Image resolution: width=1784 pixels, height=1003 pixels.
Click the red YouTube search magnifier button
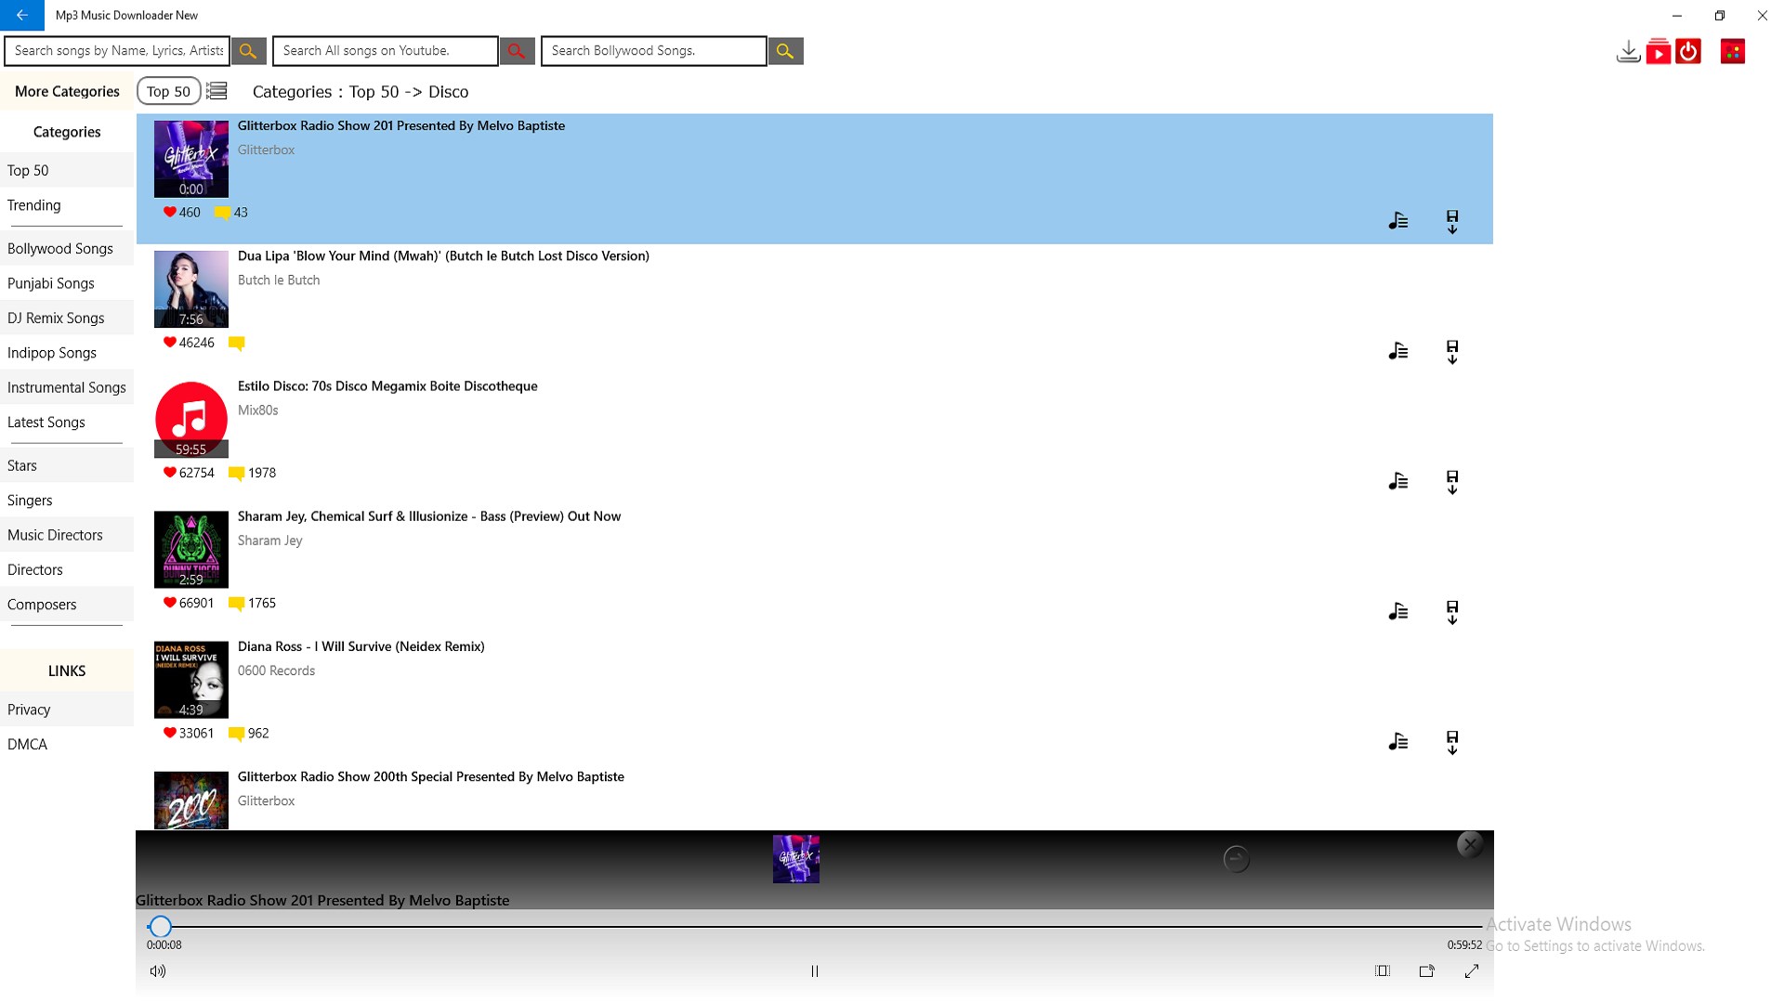(517, 51)
